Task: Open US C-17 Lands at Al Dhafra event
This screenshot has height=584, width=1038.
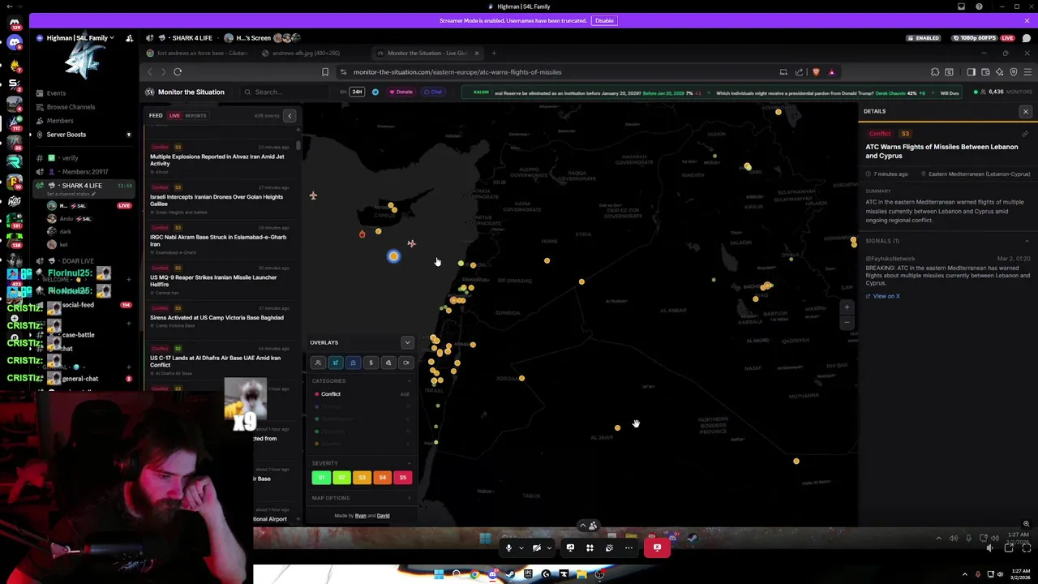Action: [x=219, y=361]
